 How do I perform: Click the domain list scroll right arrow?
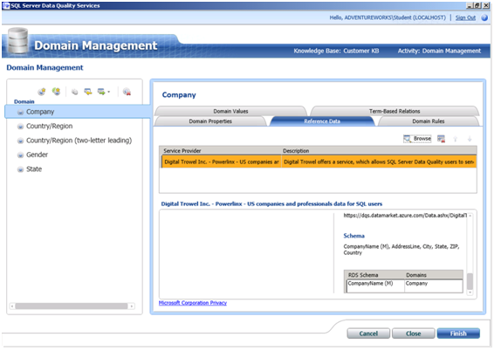pyautogui.click(x=132, y=306)
